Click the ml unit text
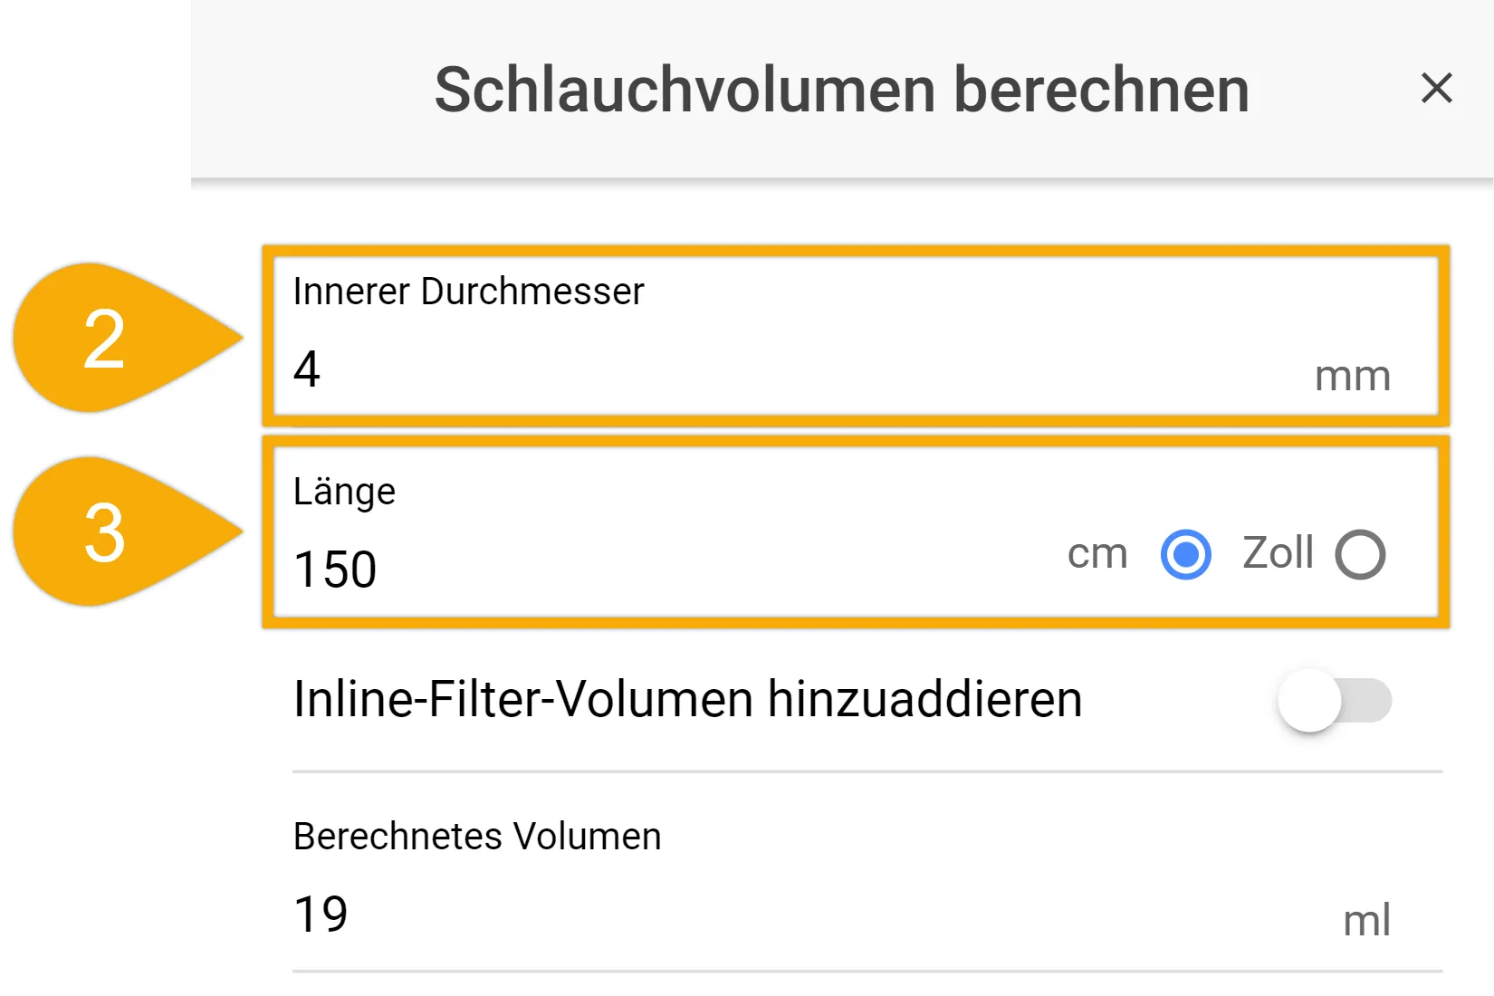The height and width of the screenshot is (996, 1494). point(1366,921)
